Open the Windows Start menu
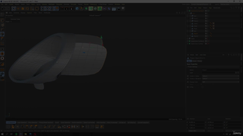This screenshot has height=136, width=243. [x=2, y=134]
